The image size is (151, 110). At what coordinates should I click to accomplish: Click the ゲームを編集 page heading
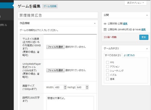tap(29, 6)
